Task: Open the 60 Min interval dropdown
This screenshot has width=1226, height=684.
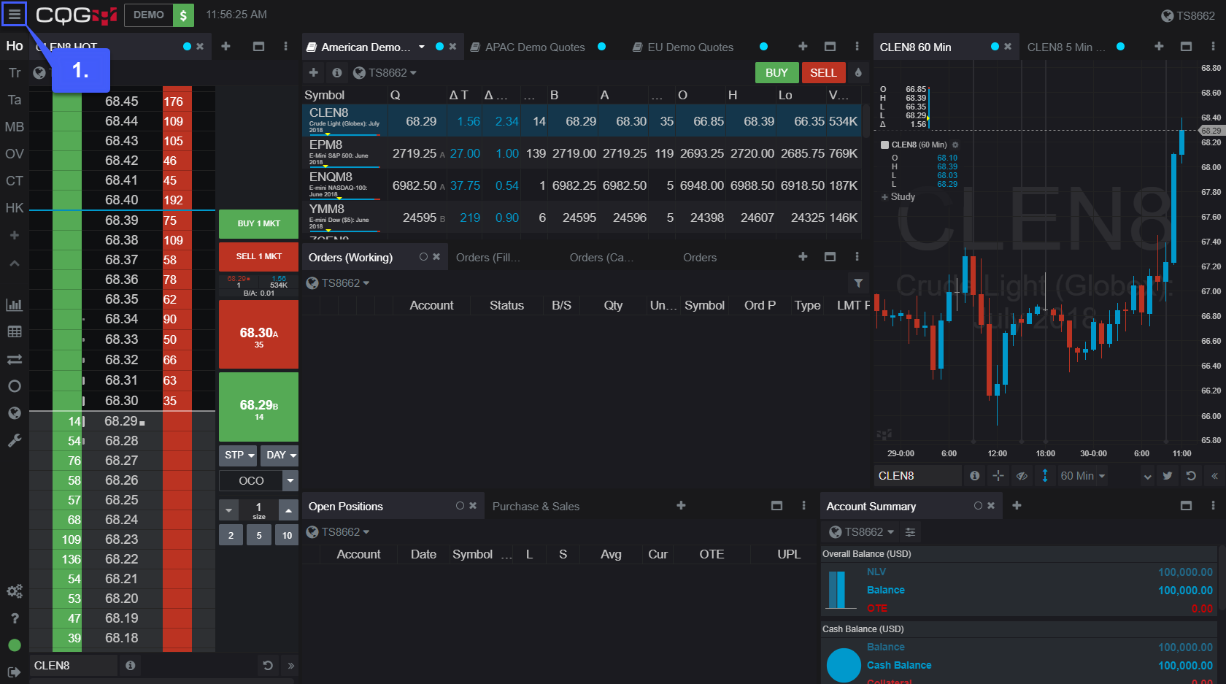Action: [1082, 475]
